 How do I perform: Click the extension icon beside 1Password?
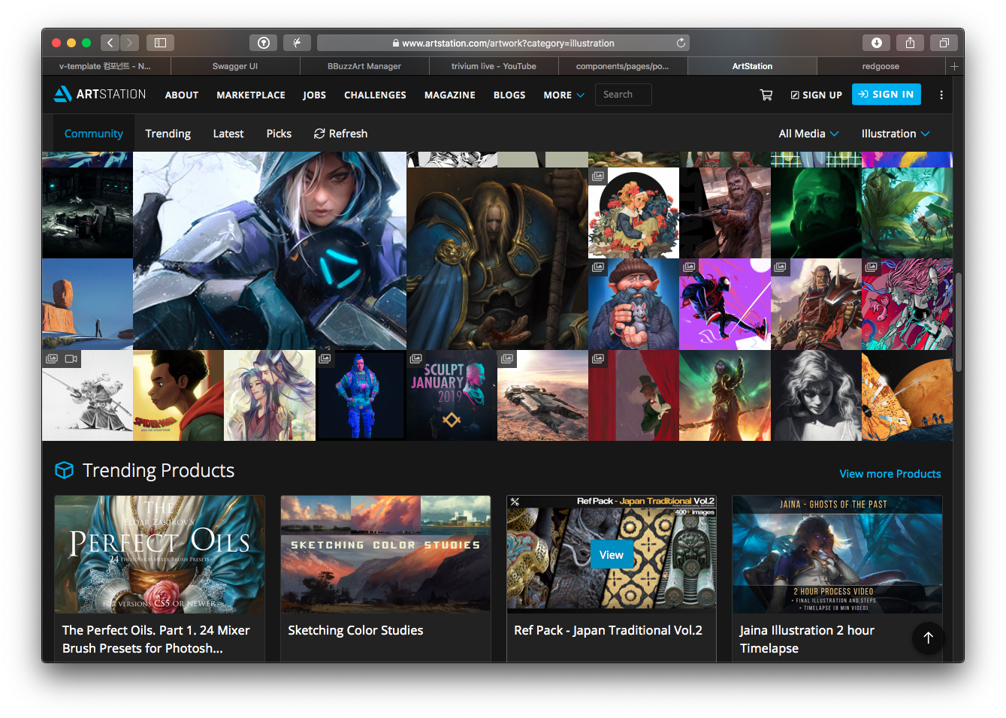coord(297,43)
